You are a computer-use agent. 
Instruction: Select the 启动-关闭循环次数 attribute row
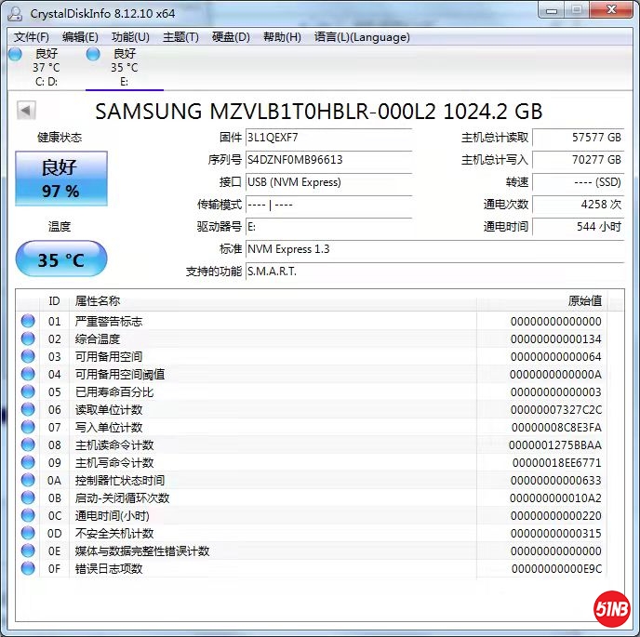pos(312,498)
